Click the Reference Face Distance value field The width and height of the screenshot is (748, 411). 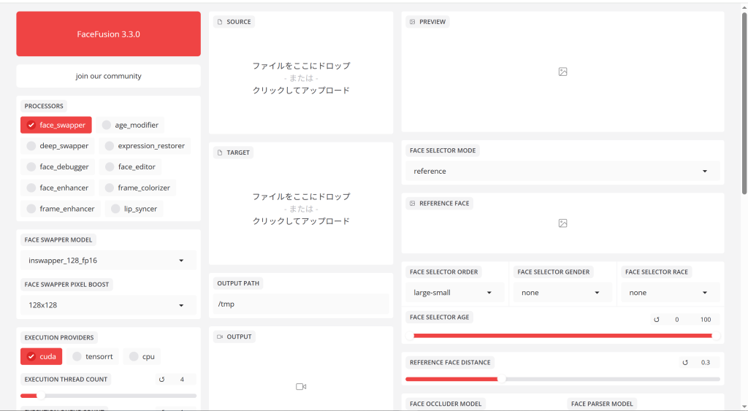coord(706,363)
